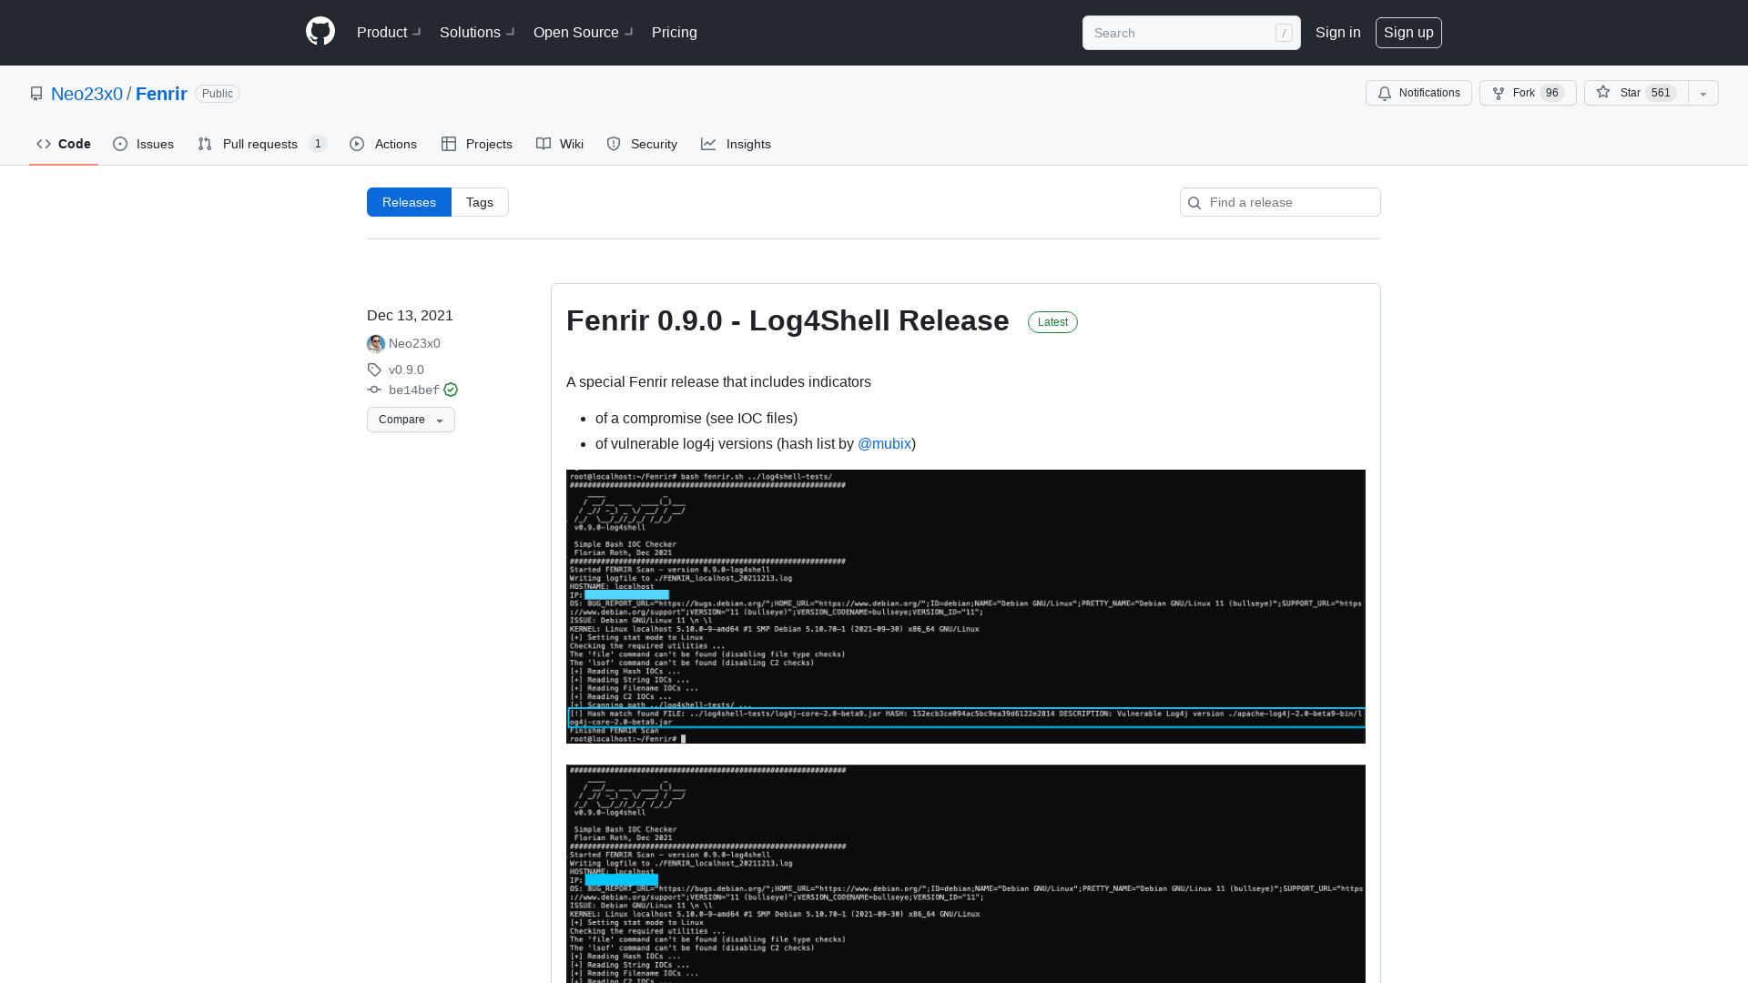
Task: Open the Neo23x0 author link under date
Action: point(414,343)
